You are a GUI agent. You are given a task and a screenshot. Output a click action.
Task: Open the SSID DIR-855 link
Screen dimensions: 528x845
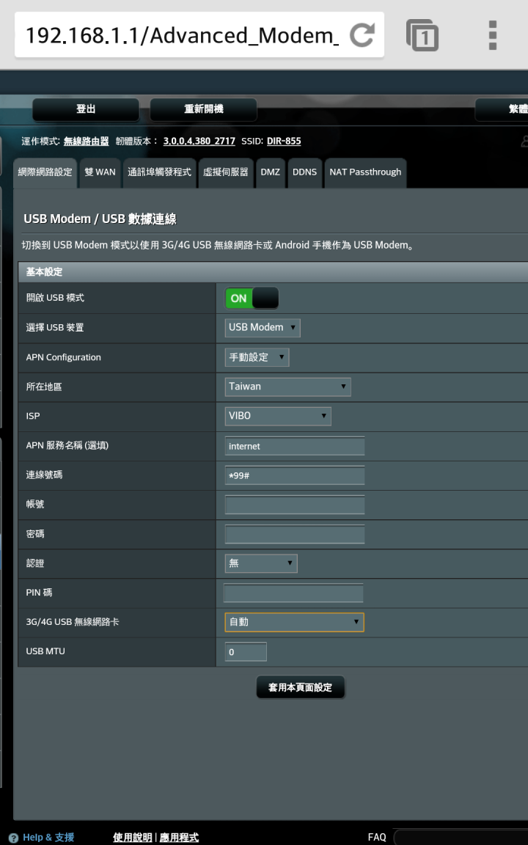click(x=284, y=141)
